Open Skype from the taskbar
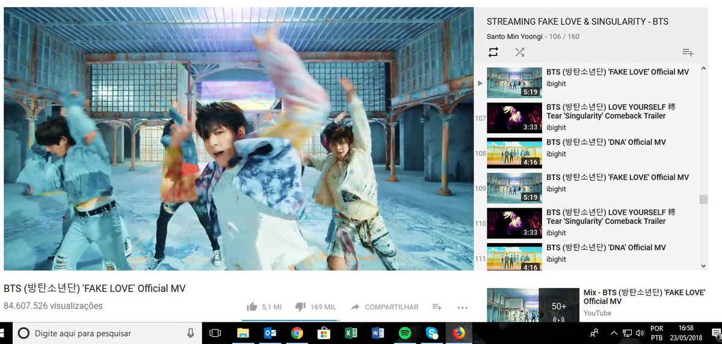Screen dimensions: 722x344 pos(432,333)
